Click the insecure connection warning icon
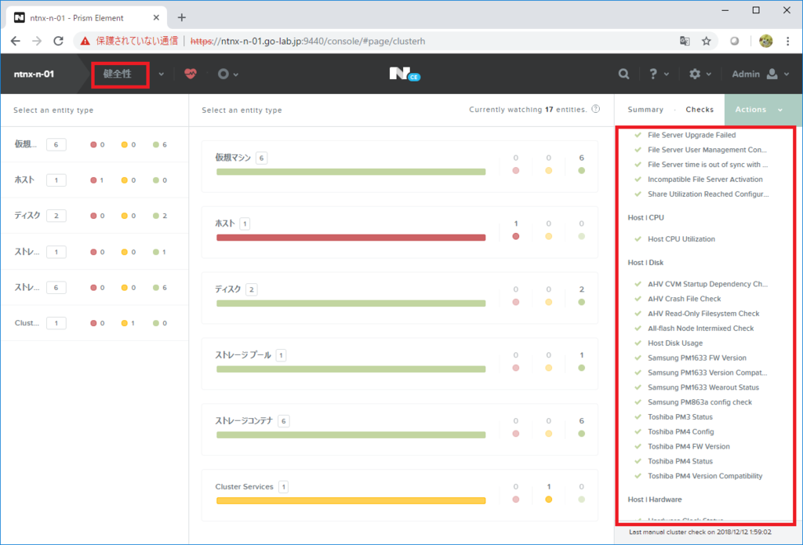Screen dimensions: 803x545 (85, 41)
